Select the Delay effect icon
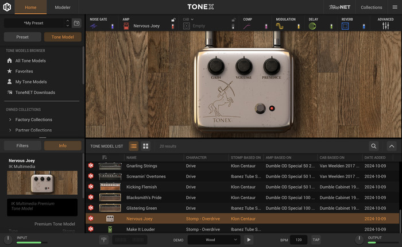 [312, 26]
